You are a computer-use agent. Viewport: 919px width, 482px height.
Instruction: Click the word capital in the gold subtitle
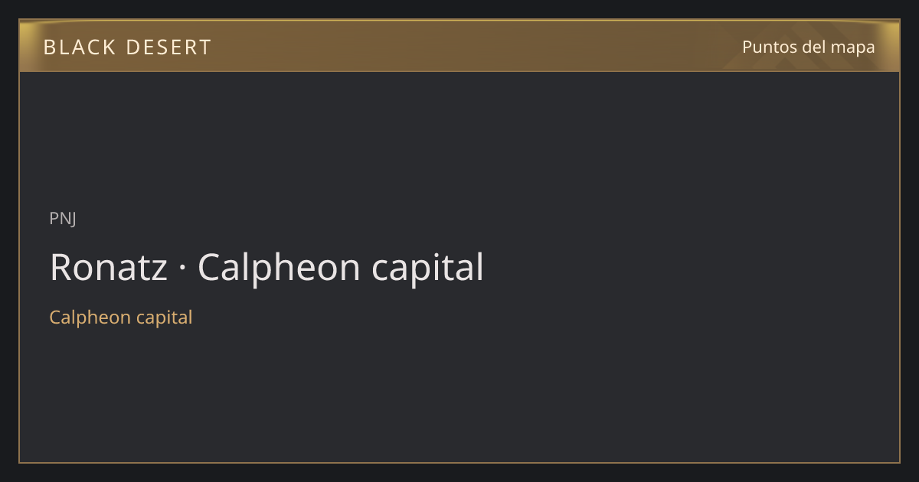[x=164, y=317]
